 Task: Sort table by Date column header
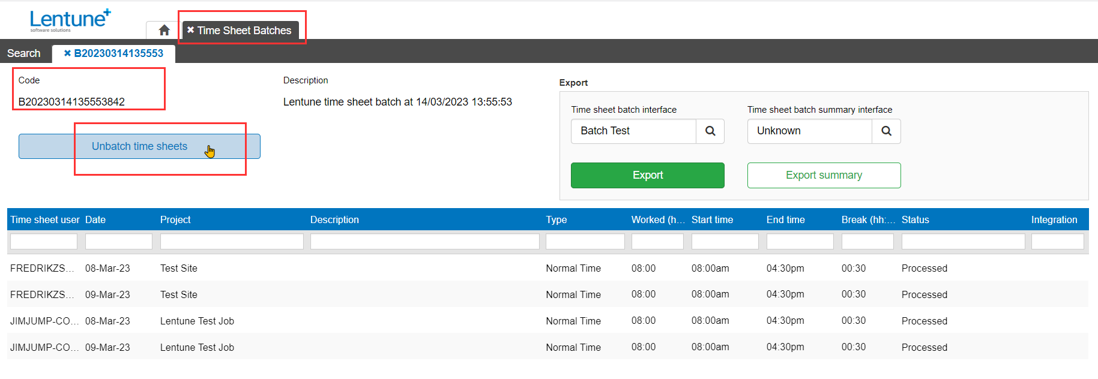pyautogui.click(x=95, y=219)
